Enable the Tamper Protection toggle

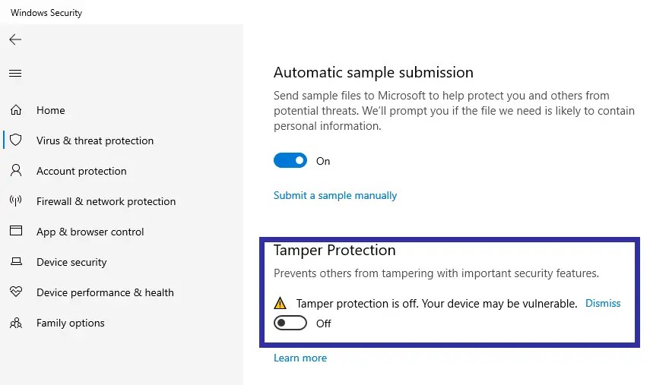click(x=290, y=323)
